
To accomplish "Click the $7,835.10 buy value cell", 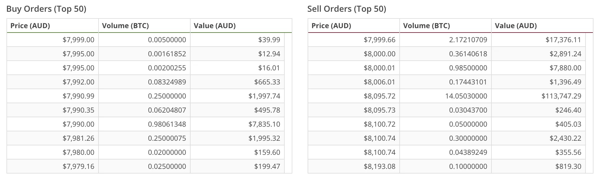I will [x=264, y=124].
